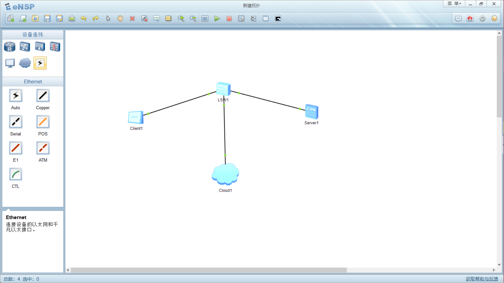
Task: Open the help question mark icon
Action: point(495,19)
